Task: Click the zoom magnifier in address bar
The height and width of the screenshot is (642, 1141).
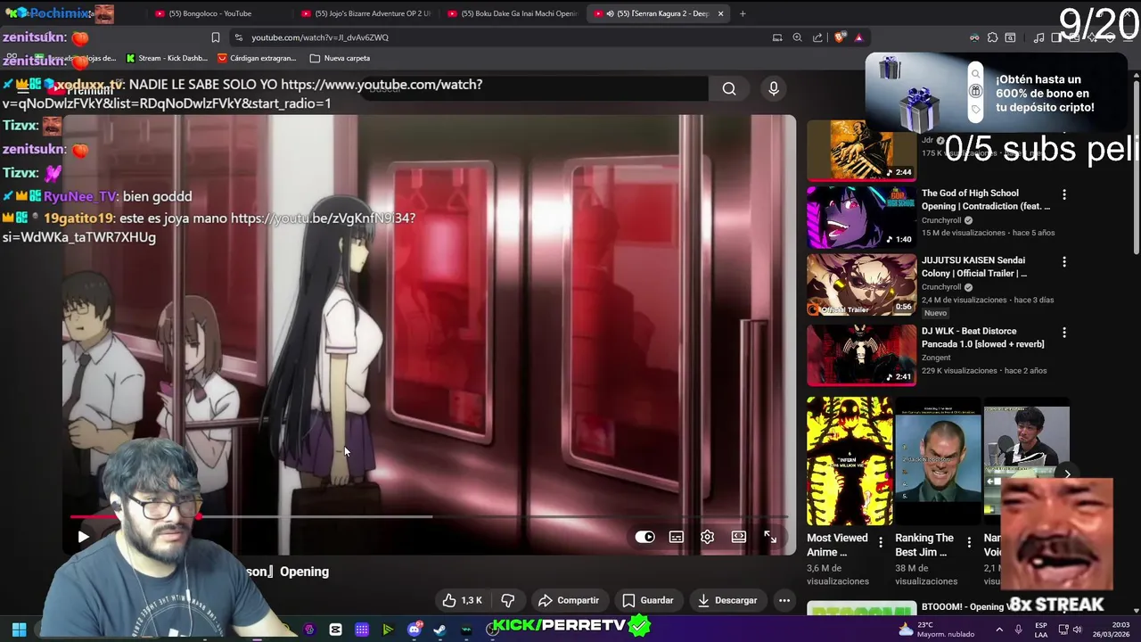Action: click(798, 37)
